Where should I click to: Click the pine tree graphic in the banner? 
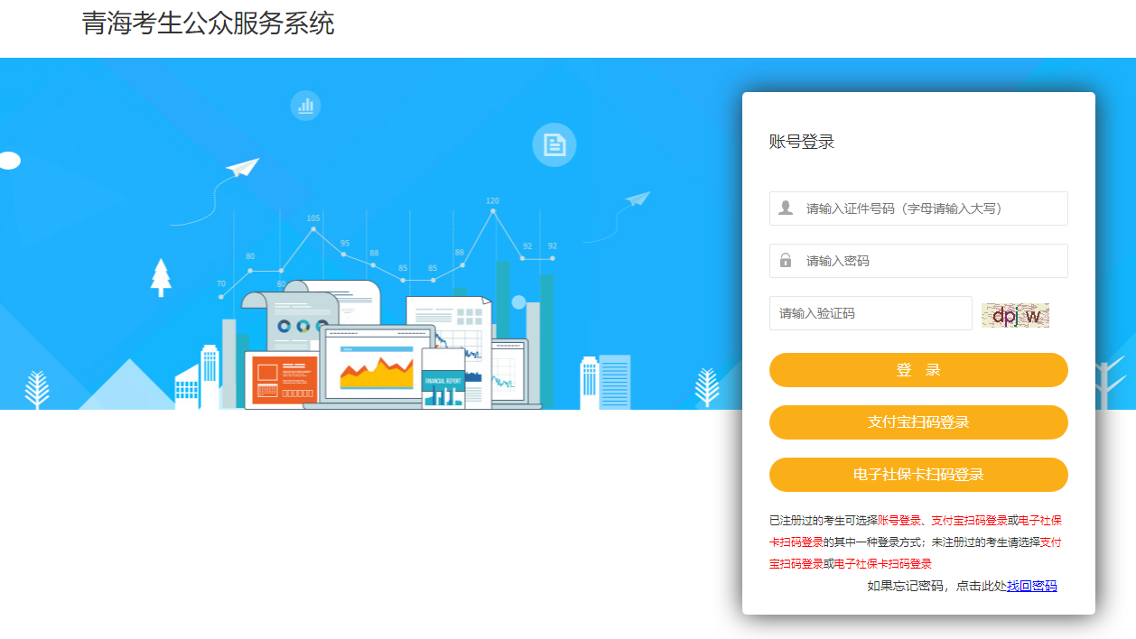(x=163, y=280)
